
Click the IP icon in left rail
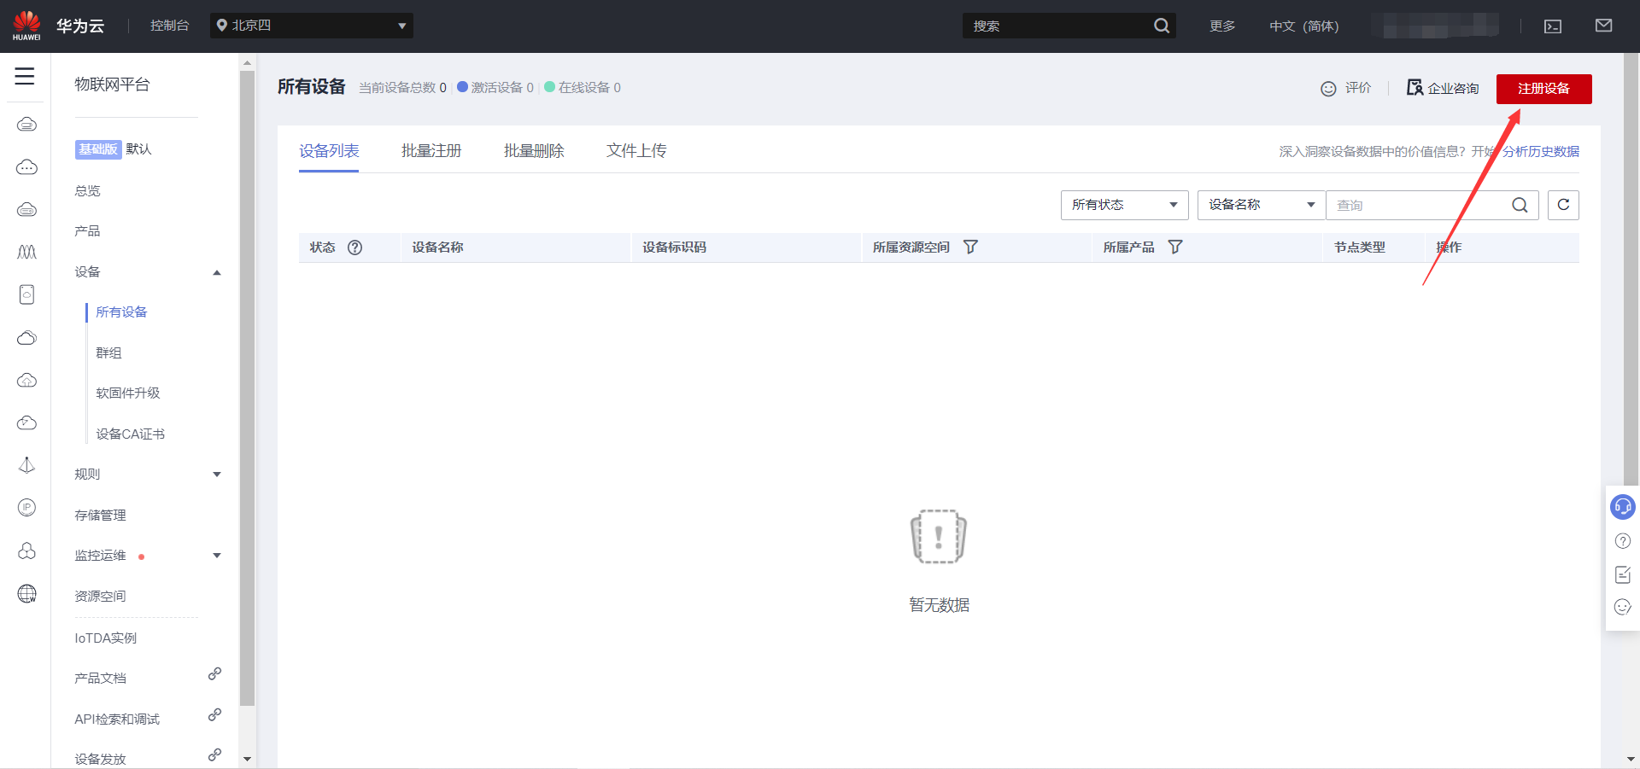click(x=27, y=508)
